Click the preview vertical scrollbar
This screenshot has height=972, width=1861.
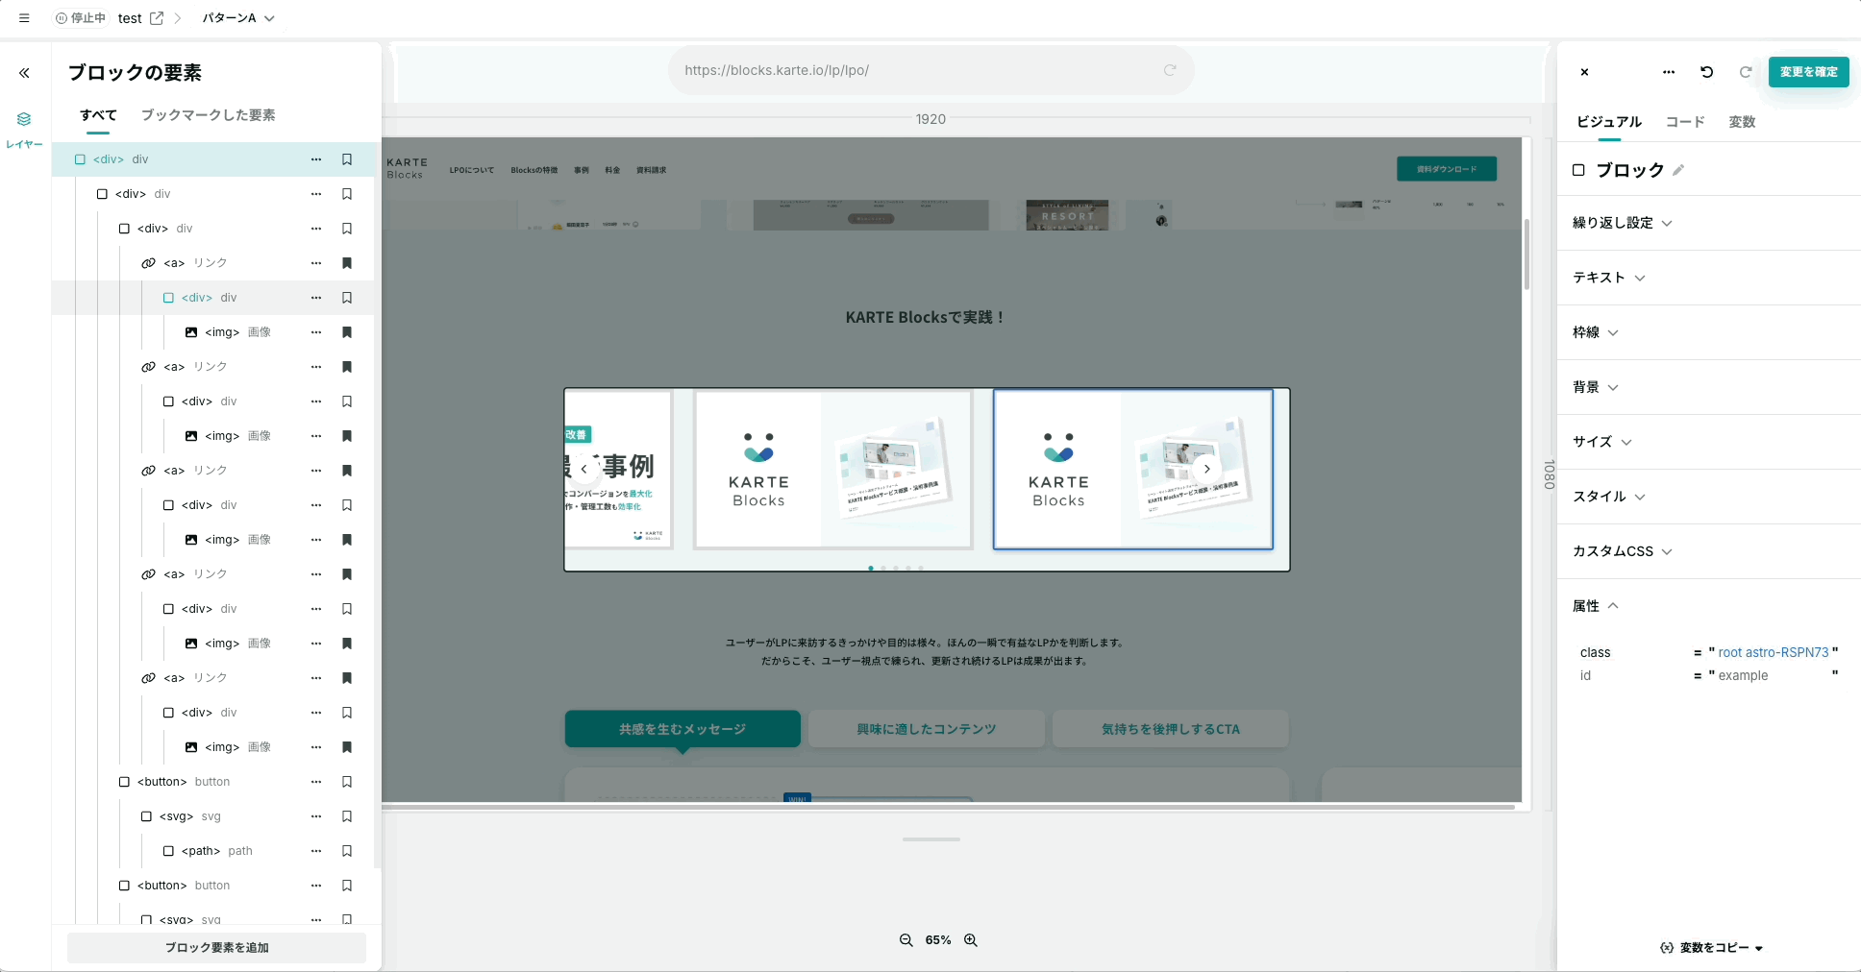pyautogui.click(x=1526, y=255)
